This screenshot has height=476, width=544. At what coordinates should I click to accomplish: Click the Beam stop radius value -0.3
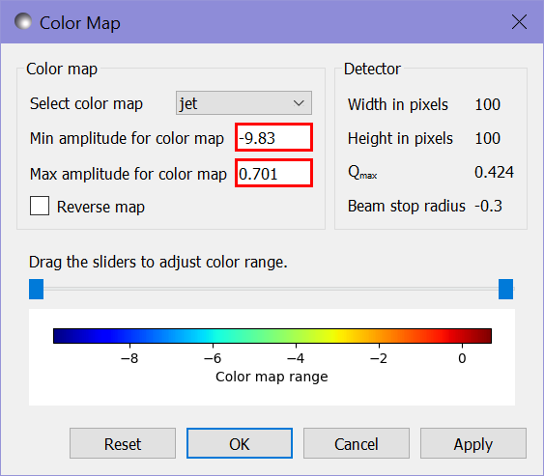click(x=488, y=206)
